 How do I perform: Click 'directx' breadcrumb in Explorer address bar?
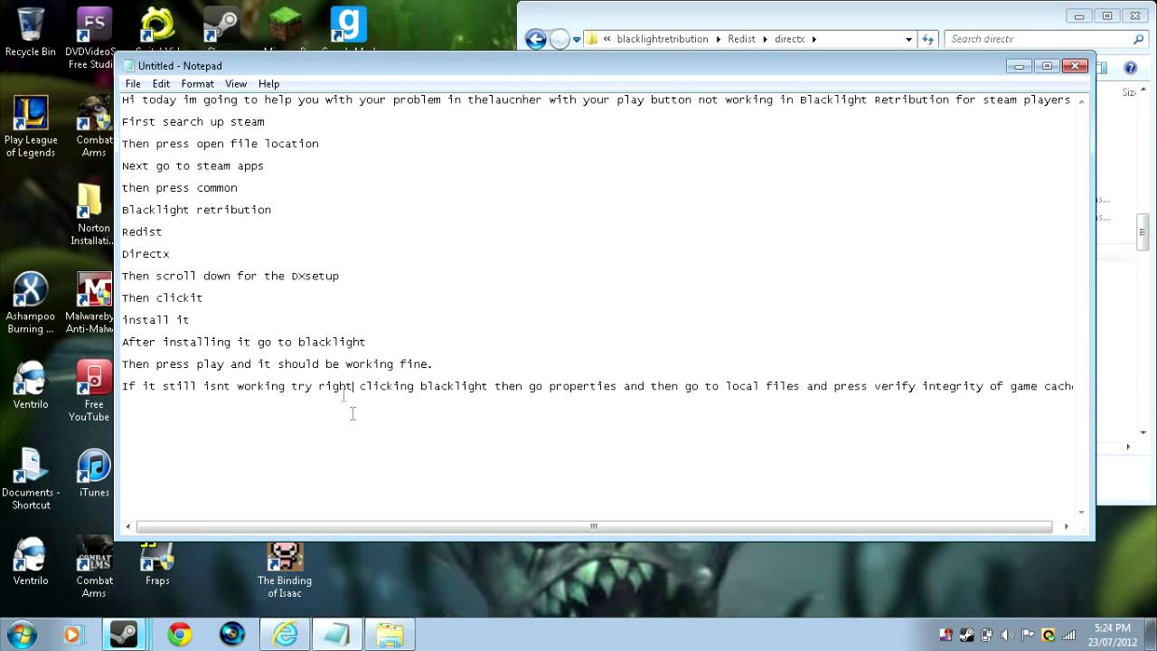pos(789,39)
